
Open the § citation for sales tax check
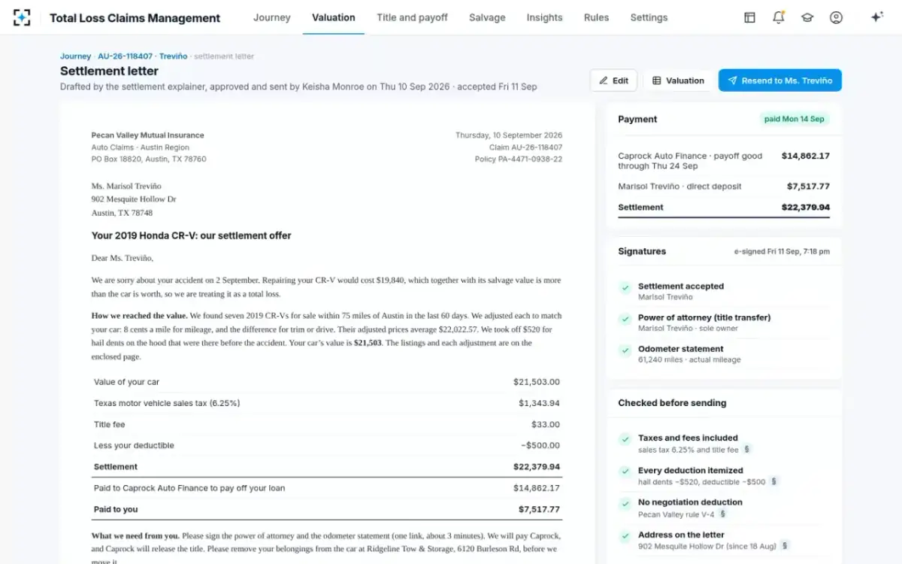coord(746,449)
